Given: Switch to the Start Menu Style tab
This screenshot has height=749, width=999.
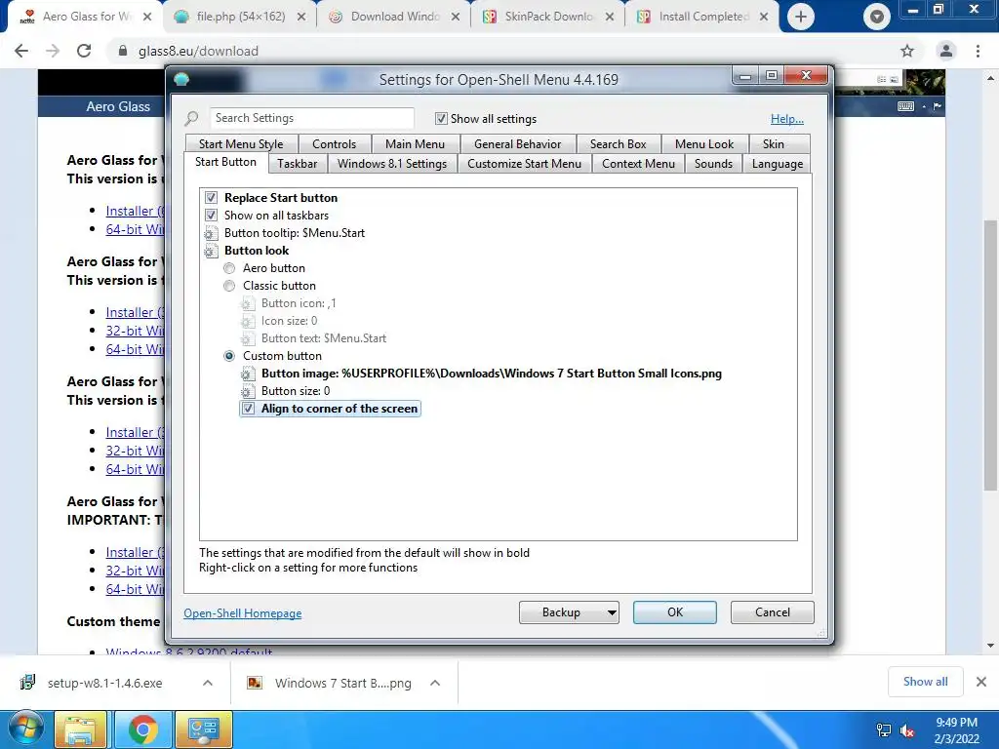Looking at the screenshot, I should click(241, 144).
